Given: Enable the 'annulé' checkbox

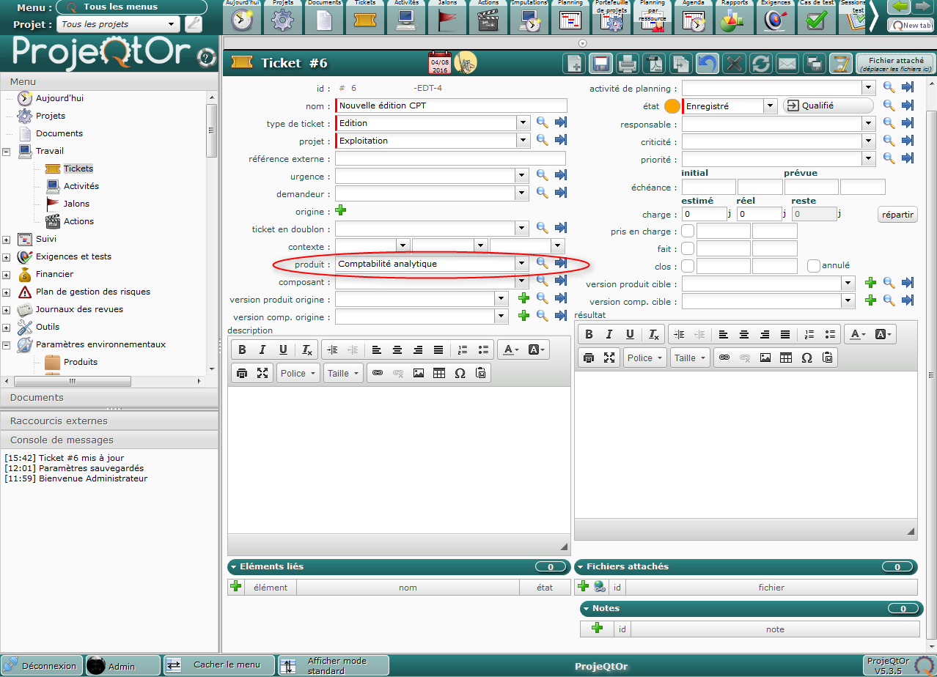Looking at the screenshot, I should pyautogui.click(x=813, y=266).
